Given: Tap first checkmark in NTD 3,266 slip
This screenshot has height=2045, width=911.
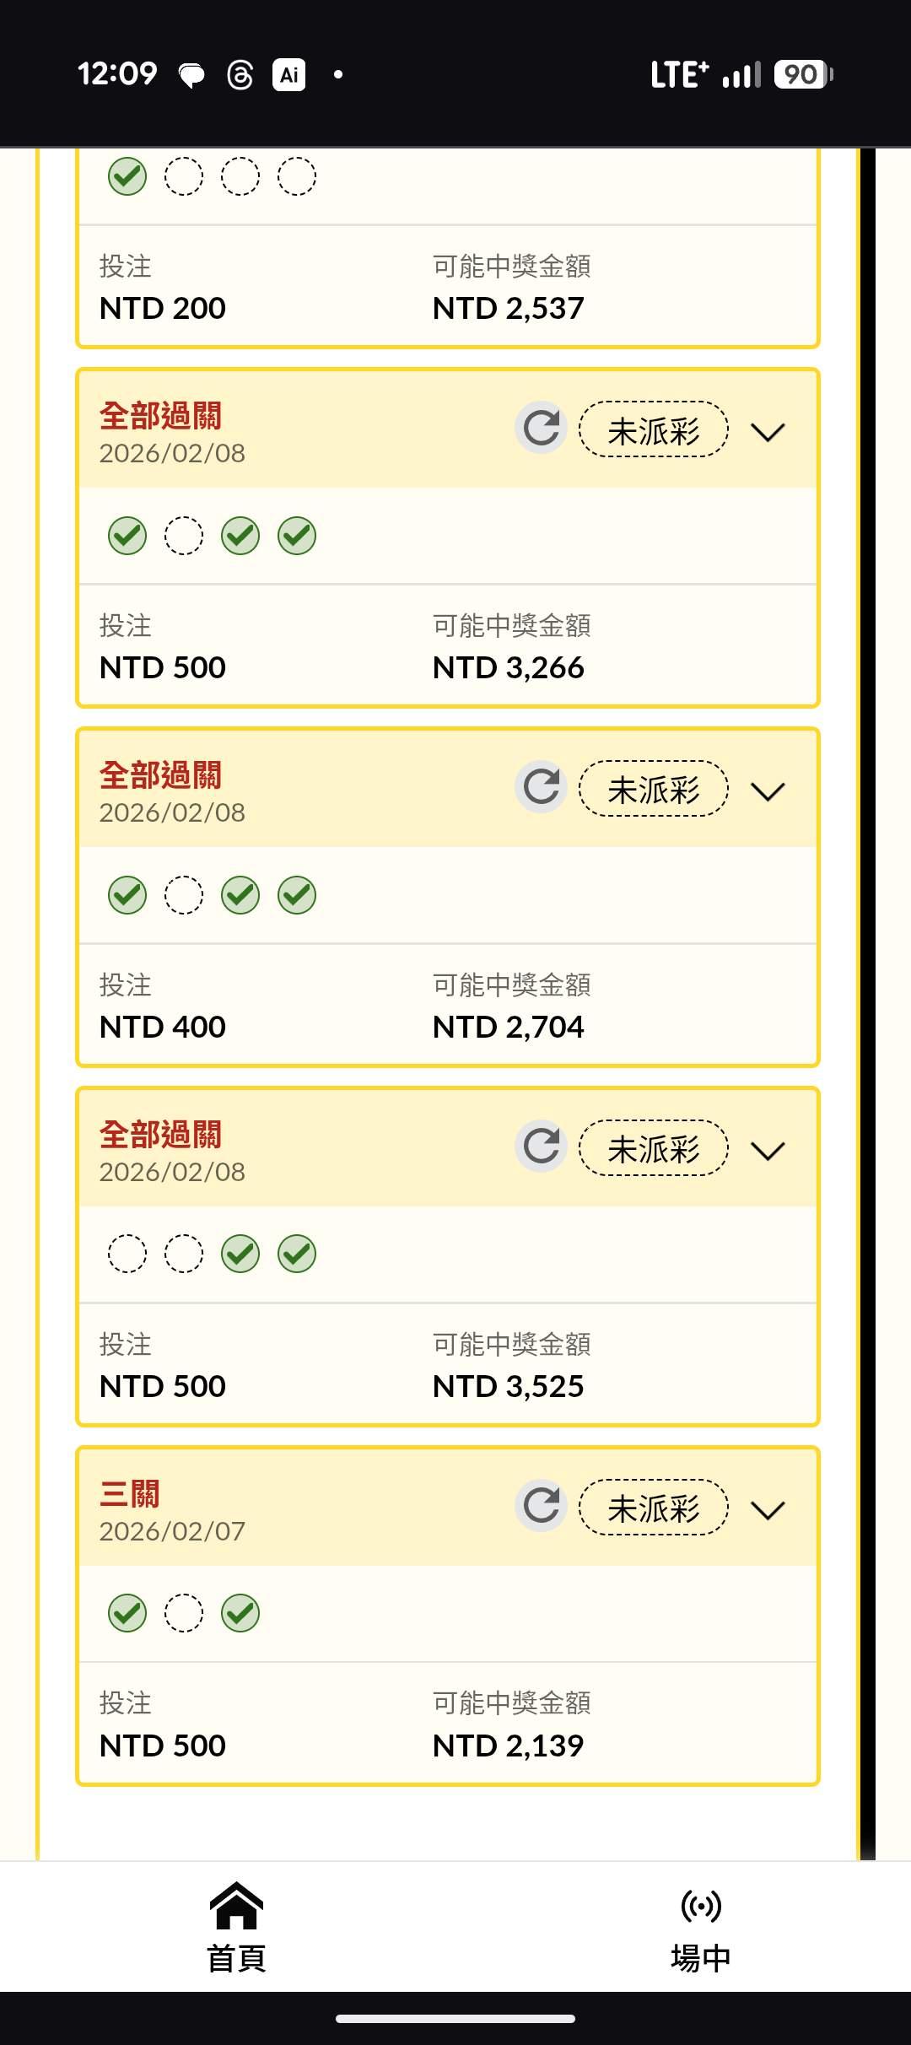Looking at the screenshot, I should click(x=127, y=536).
